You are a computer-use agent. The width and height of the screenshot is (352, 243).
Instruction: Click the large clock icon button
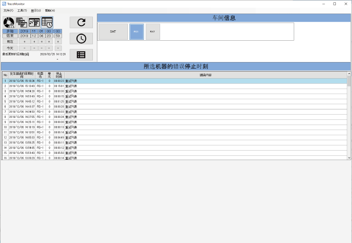(81, 38)
